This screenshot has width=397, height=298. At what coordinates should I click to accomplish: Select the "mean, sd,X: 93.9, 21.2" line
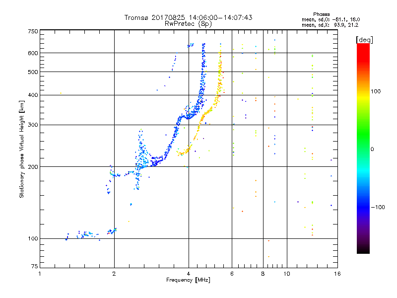(x=330, y=25)
